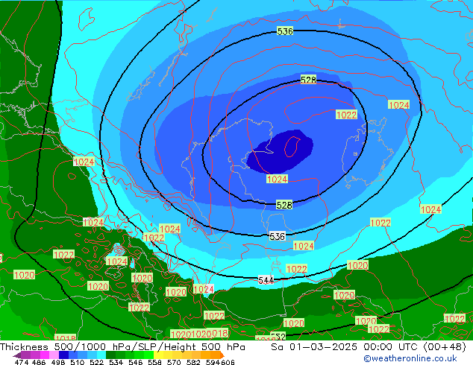Click the legend value 486

39,362
